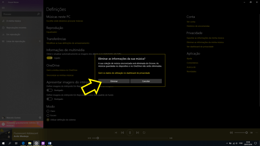The width and height of the screenshot is (260, 146).
Task: Click the search magnifier icon in the sidebar
Action: [39, 14]
